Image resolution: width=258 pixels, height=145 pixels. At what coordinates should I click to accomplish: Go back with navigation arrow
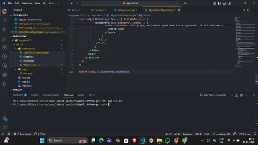(x=72, y=3)
